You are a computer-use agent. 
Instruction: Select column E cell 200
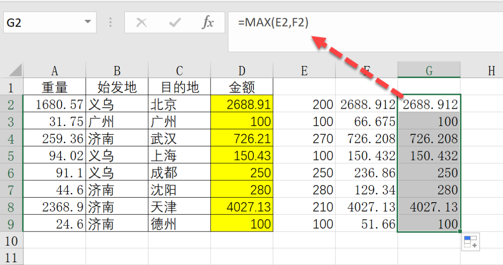(304, 104)
